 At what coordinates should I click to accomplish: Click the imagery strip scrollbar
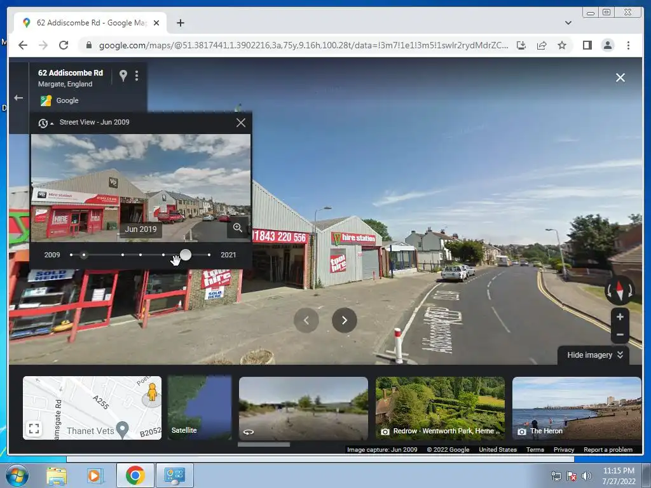(x=264, y=444)
